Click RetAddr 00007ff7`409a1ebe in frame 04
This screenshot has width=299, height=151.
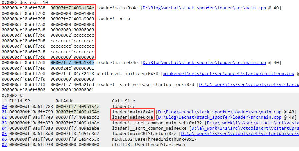coord(77,128)
